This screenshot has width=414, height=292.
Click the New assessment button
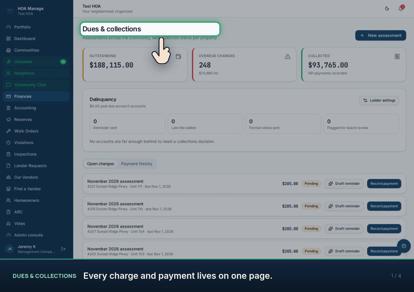(380, 35)
